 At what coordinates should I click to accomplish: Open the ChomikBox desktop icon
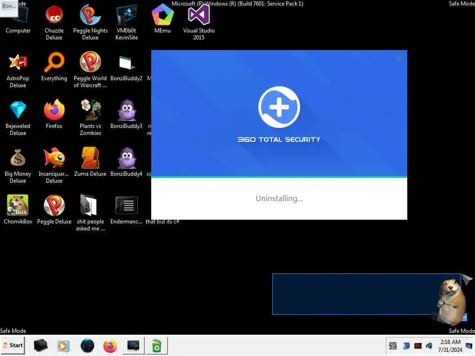[18, 210]
